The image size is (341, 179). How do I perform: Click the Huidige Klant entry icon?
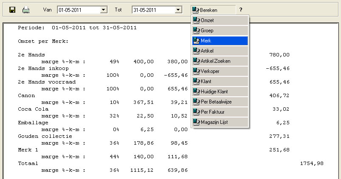(x=196, y=91)
